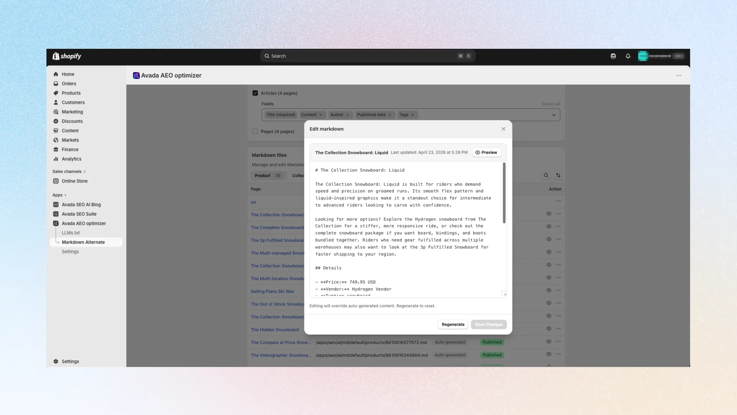Open The Hidden Snowboard link
This screenshot has width=737, height=415.
(275, 330)
